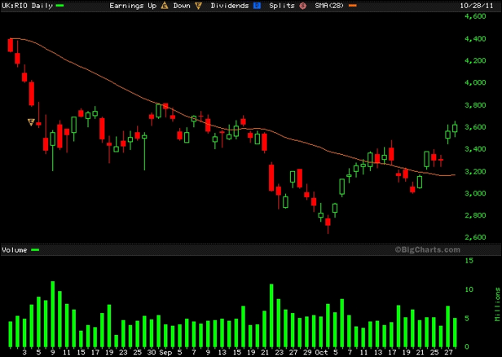Click the UK:RIO Daily title text
Image resolution: width=502 pixels, height=357 pixels.
(x=27, y=6)
